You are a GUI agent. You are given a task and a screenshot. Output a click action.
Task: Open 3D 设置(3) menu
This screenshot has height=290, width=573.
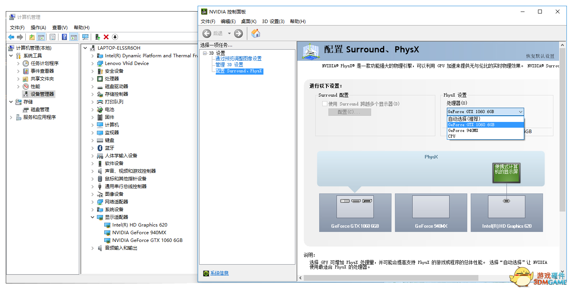pyautogui.click(x=273, y=22)
